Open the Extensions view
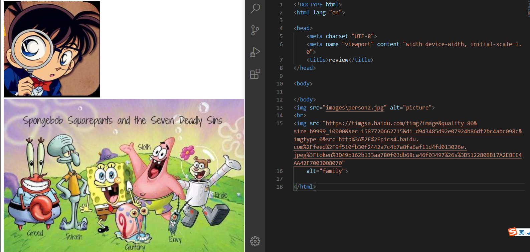The width and height of the screenshot is (530, 252). tap(255, 74)
